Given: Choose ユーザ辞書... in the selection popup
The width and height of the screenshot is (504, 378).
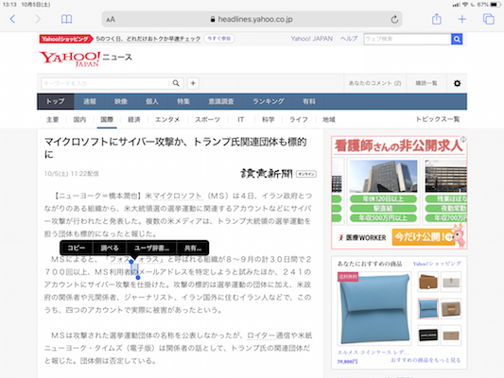Looking at the screenshot, I should point(151,248).
